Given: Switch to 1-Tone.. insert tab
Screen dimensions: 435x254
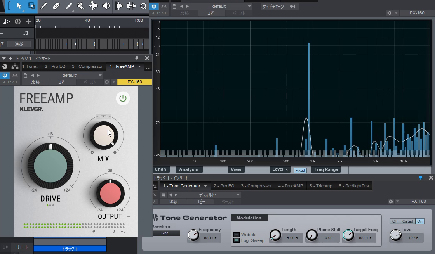Looking at the screenshot, I should click(30, 66).
